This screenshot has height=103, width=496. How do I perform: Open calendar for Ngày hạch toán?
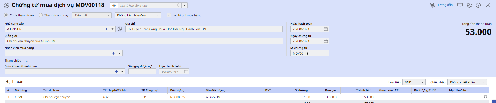tap(326, 29)
